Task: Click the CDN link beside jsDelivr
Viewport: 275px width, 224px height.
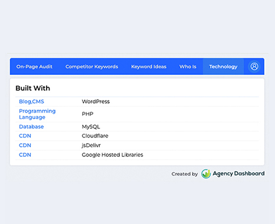Action: [25, 146]
